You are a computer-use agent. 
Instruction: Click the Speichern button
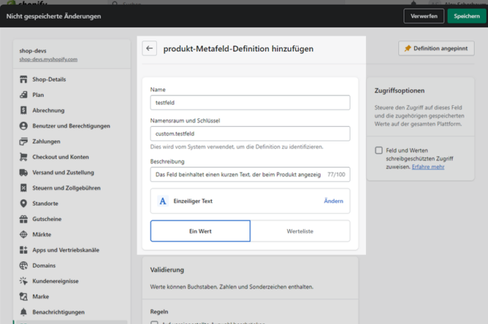[466, 15]
